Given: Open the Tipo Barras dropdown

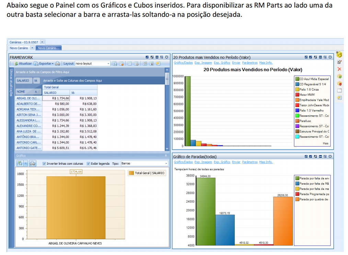Looking at the screenshot, I should [x=144, y=164].
